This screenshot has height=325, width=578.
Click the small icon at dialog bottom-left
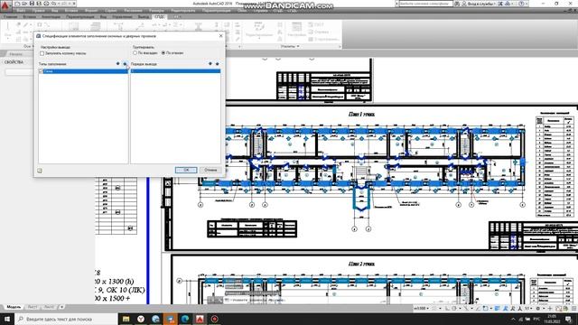point(40,171)
